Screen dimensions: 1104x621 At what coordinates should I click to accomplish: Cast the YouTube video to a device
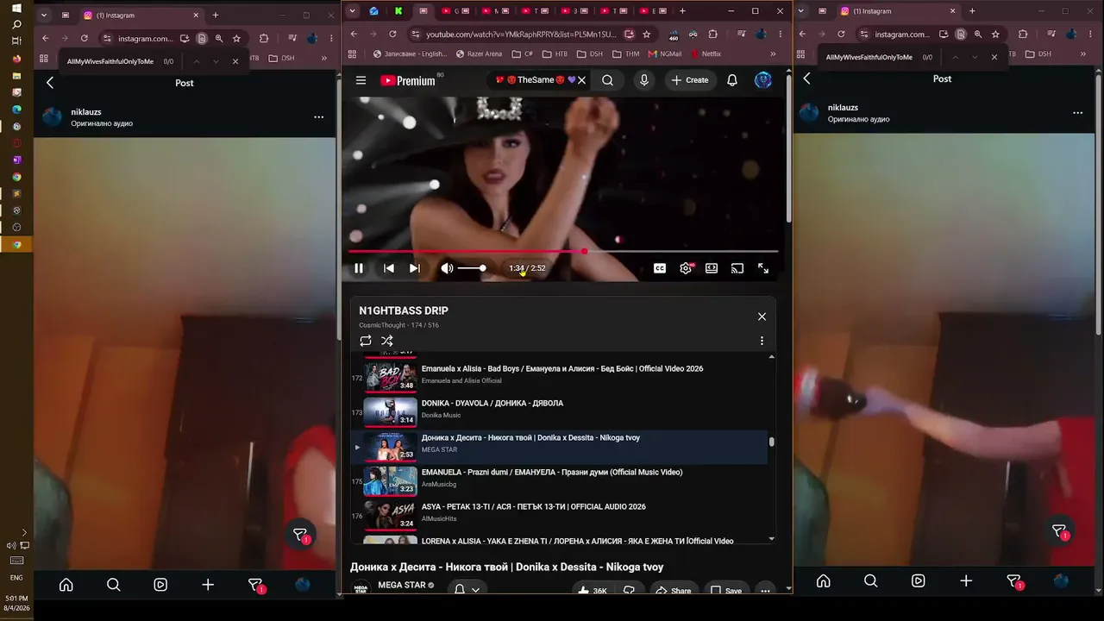point(737,268)
